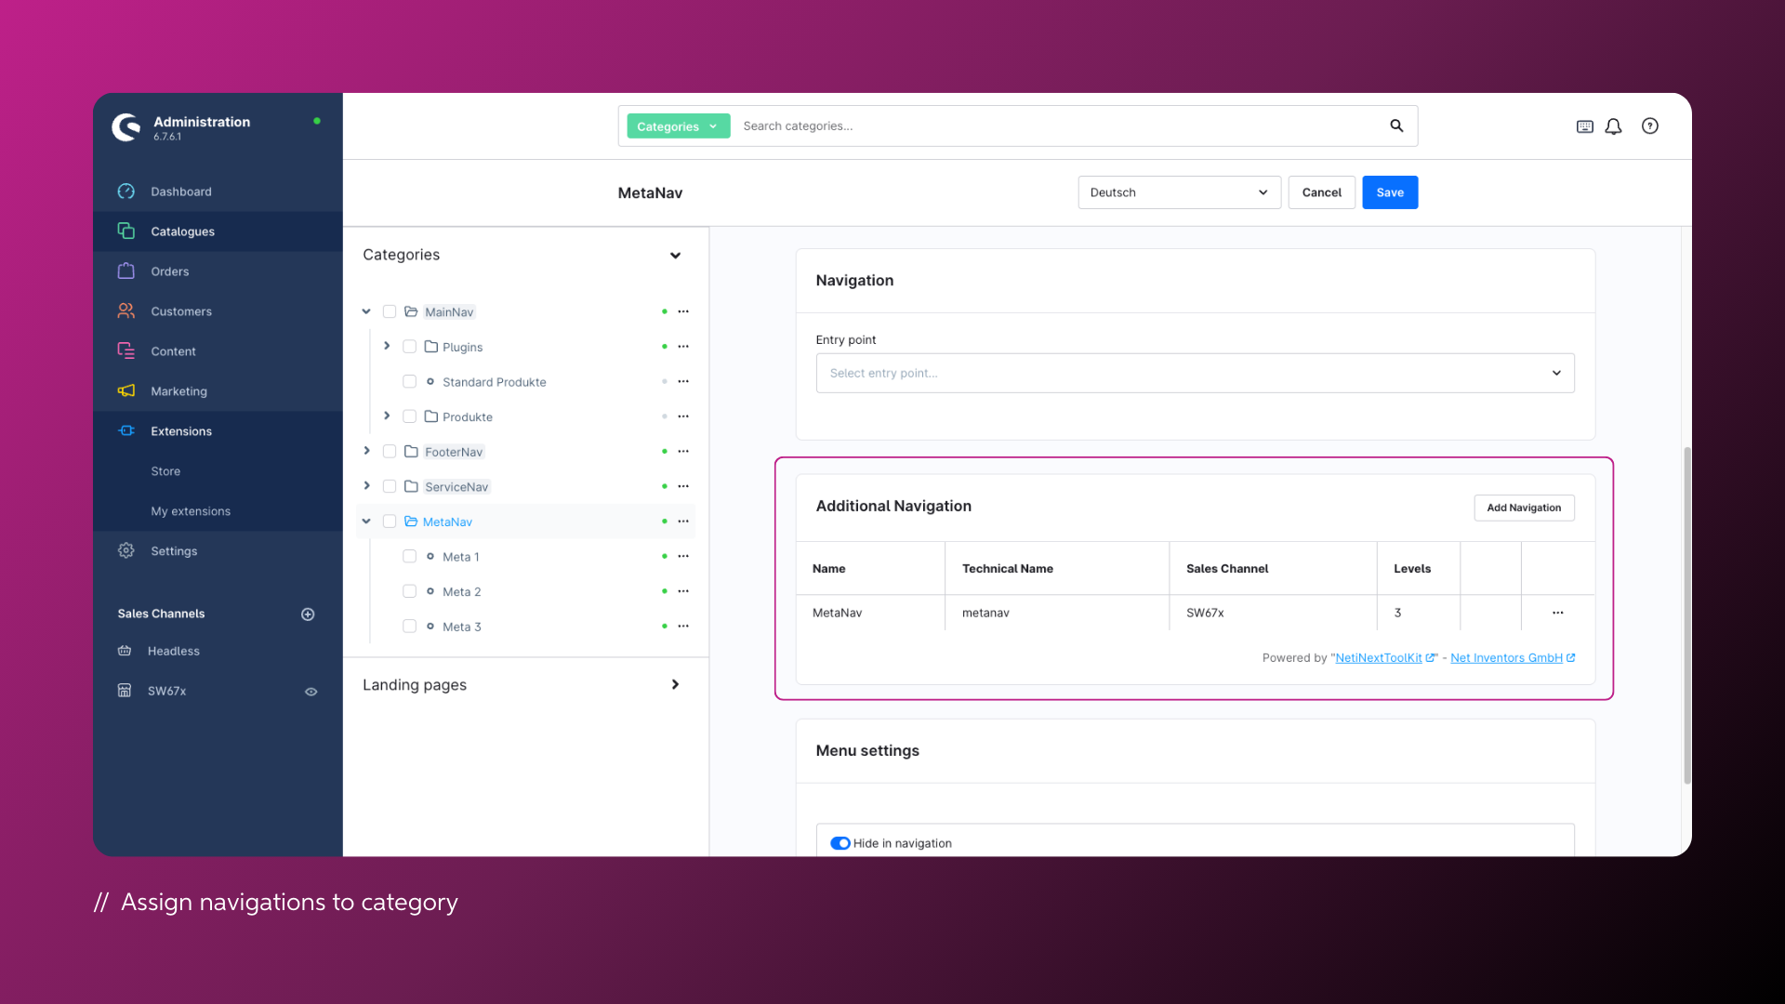Screen dimensions: 1785x1004
Task: Click the Shopware logo icon
Action: (126, 126)
